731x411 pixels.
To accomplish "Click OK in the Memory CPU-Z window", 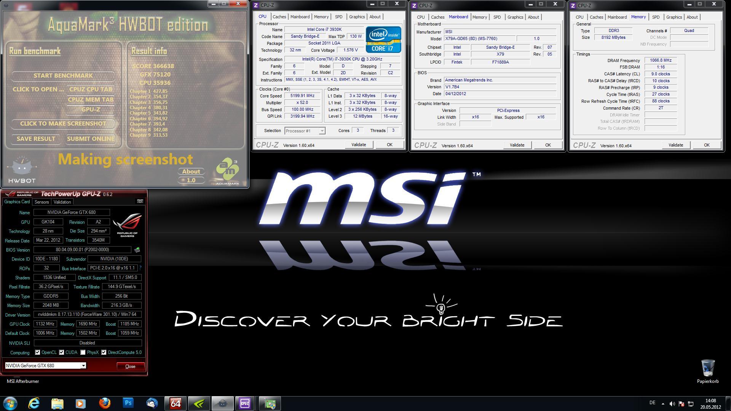I will [706, 145].
